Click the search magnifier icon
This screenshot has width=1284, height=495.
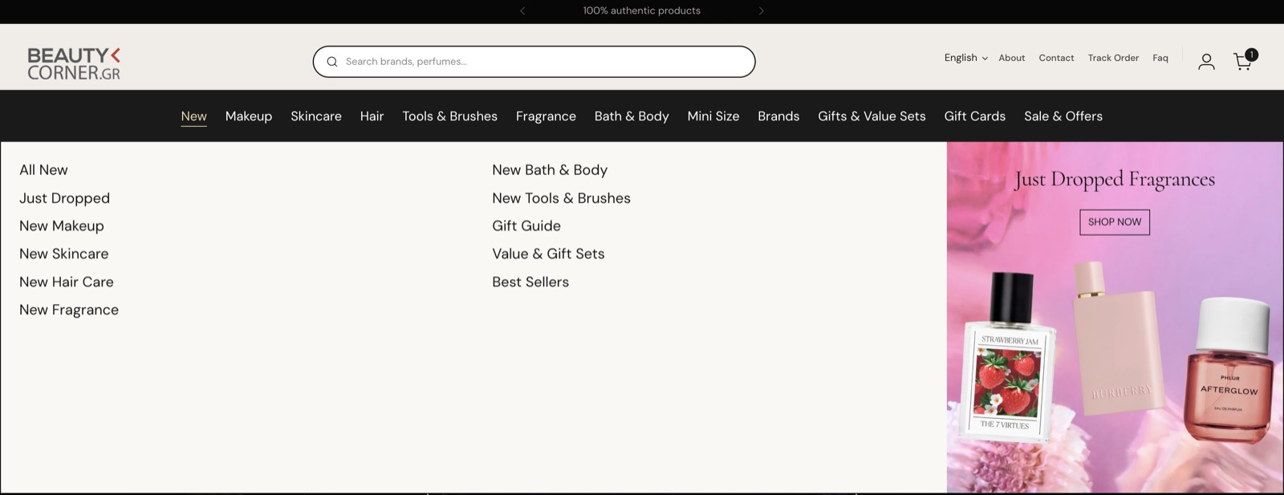click(331, 62)
